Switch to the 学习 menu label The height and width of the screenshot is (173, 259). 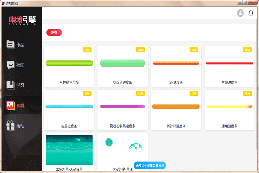point(20,85)
